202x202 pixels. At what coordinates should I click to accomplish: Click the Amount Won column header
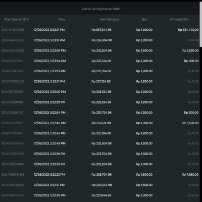pyautogui.click(x=180, y=19)
